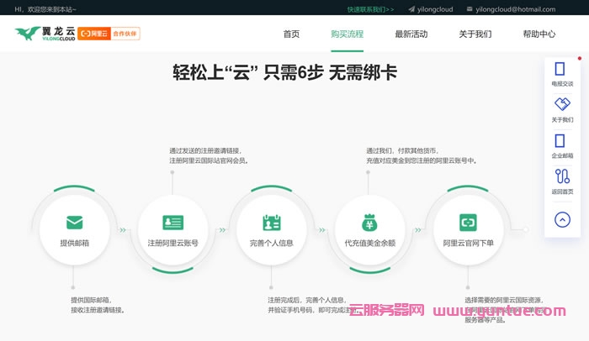Click the heading 轻松上"云" 只需6步 无需绑卡
Image resolution: width=589 pixels, height=341 pixels.
pos(284,72)
